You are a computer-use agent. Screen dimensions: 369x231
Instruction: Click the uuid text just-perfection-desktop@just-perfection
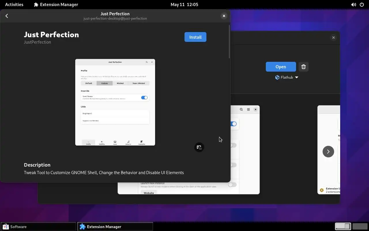coord(115,18)
